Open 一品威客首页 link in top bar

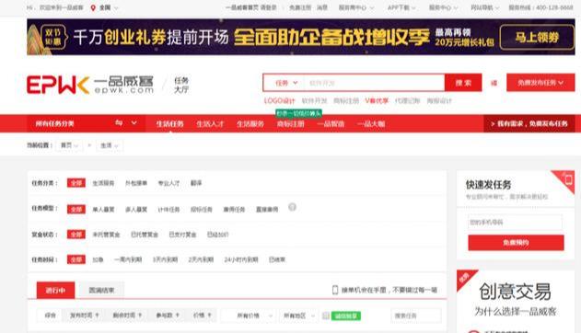click(241, 7)
